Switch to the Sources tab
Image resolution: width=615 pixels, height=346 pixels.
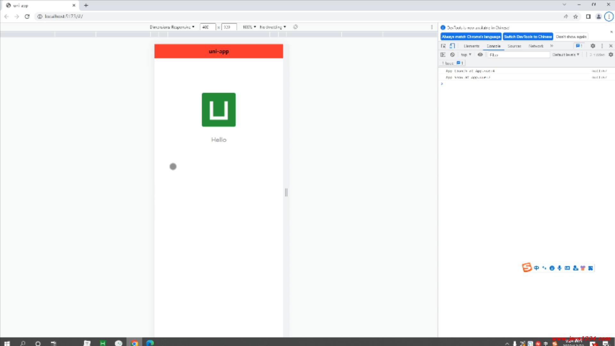[x=514, y=46]
